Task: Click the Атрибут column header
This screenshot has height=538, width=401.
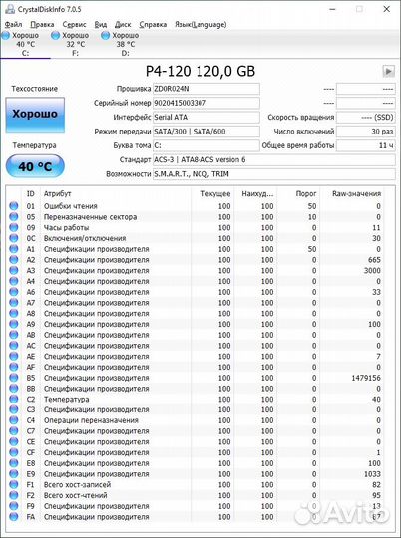Action: point(115,194)
